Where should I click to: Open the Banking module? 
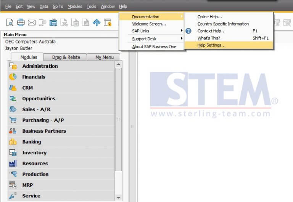point(61,142)
